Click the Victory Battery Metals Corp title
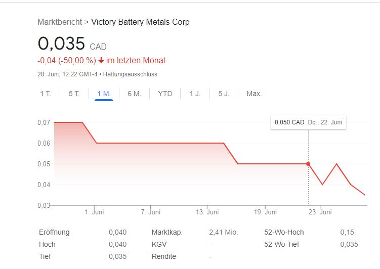 [140, 22]
